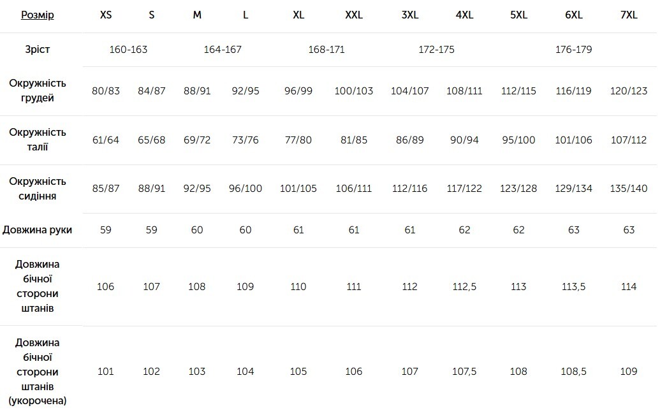Click the 112,5 side length value

[464, 287]
